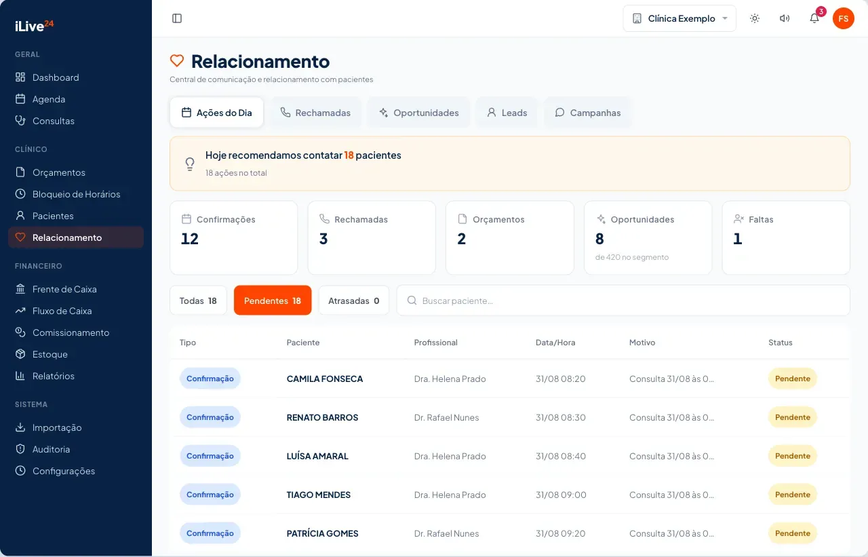This screenshot has width=868, height=557.
Task: Filter by Atrasadas 0
Action: tap(354, 301)
